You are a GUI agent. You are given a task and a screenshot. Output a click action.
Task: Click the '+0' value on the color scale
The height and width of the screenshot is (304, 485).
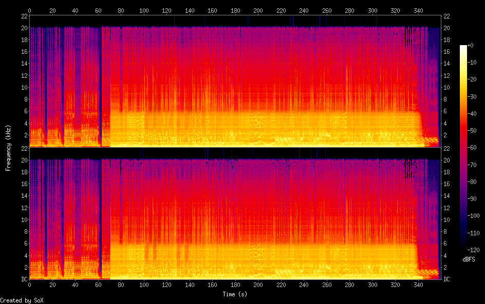(x=470, y=45)
